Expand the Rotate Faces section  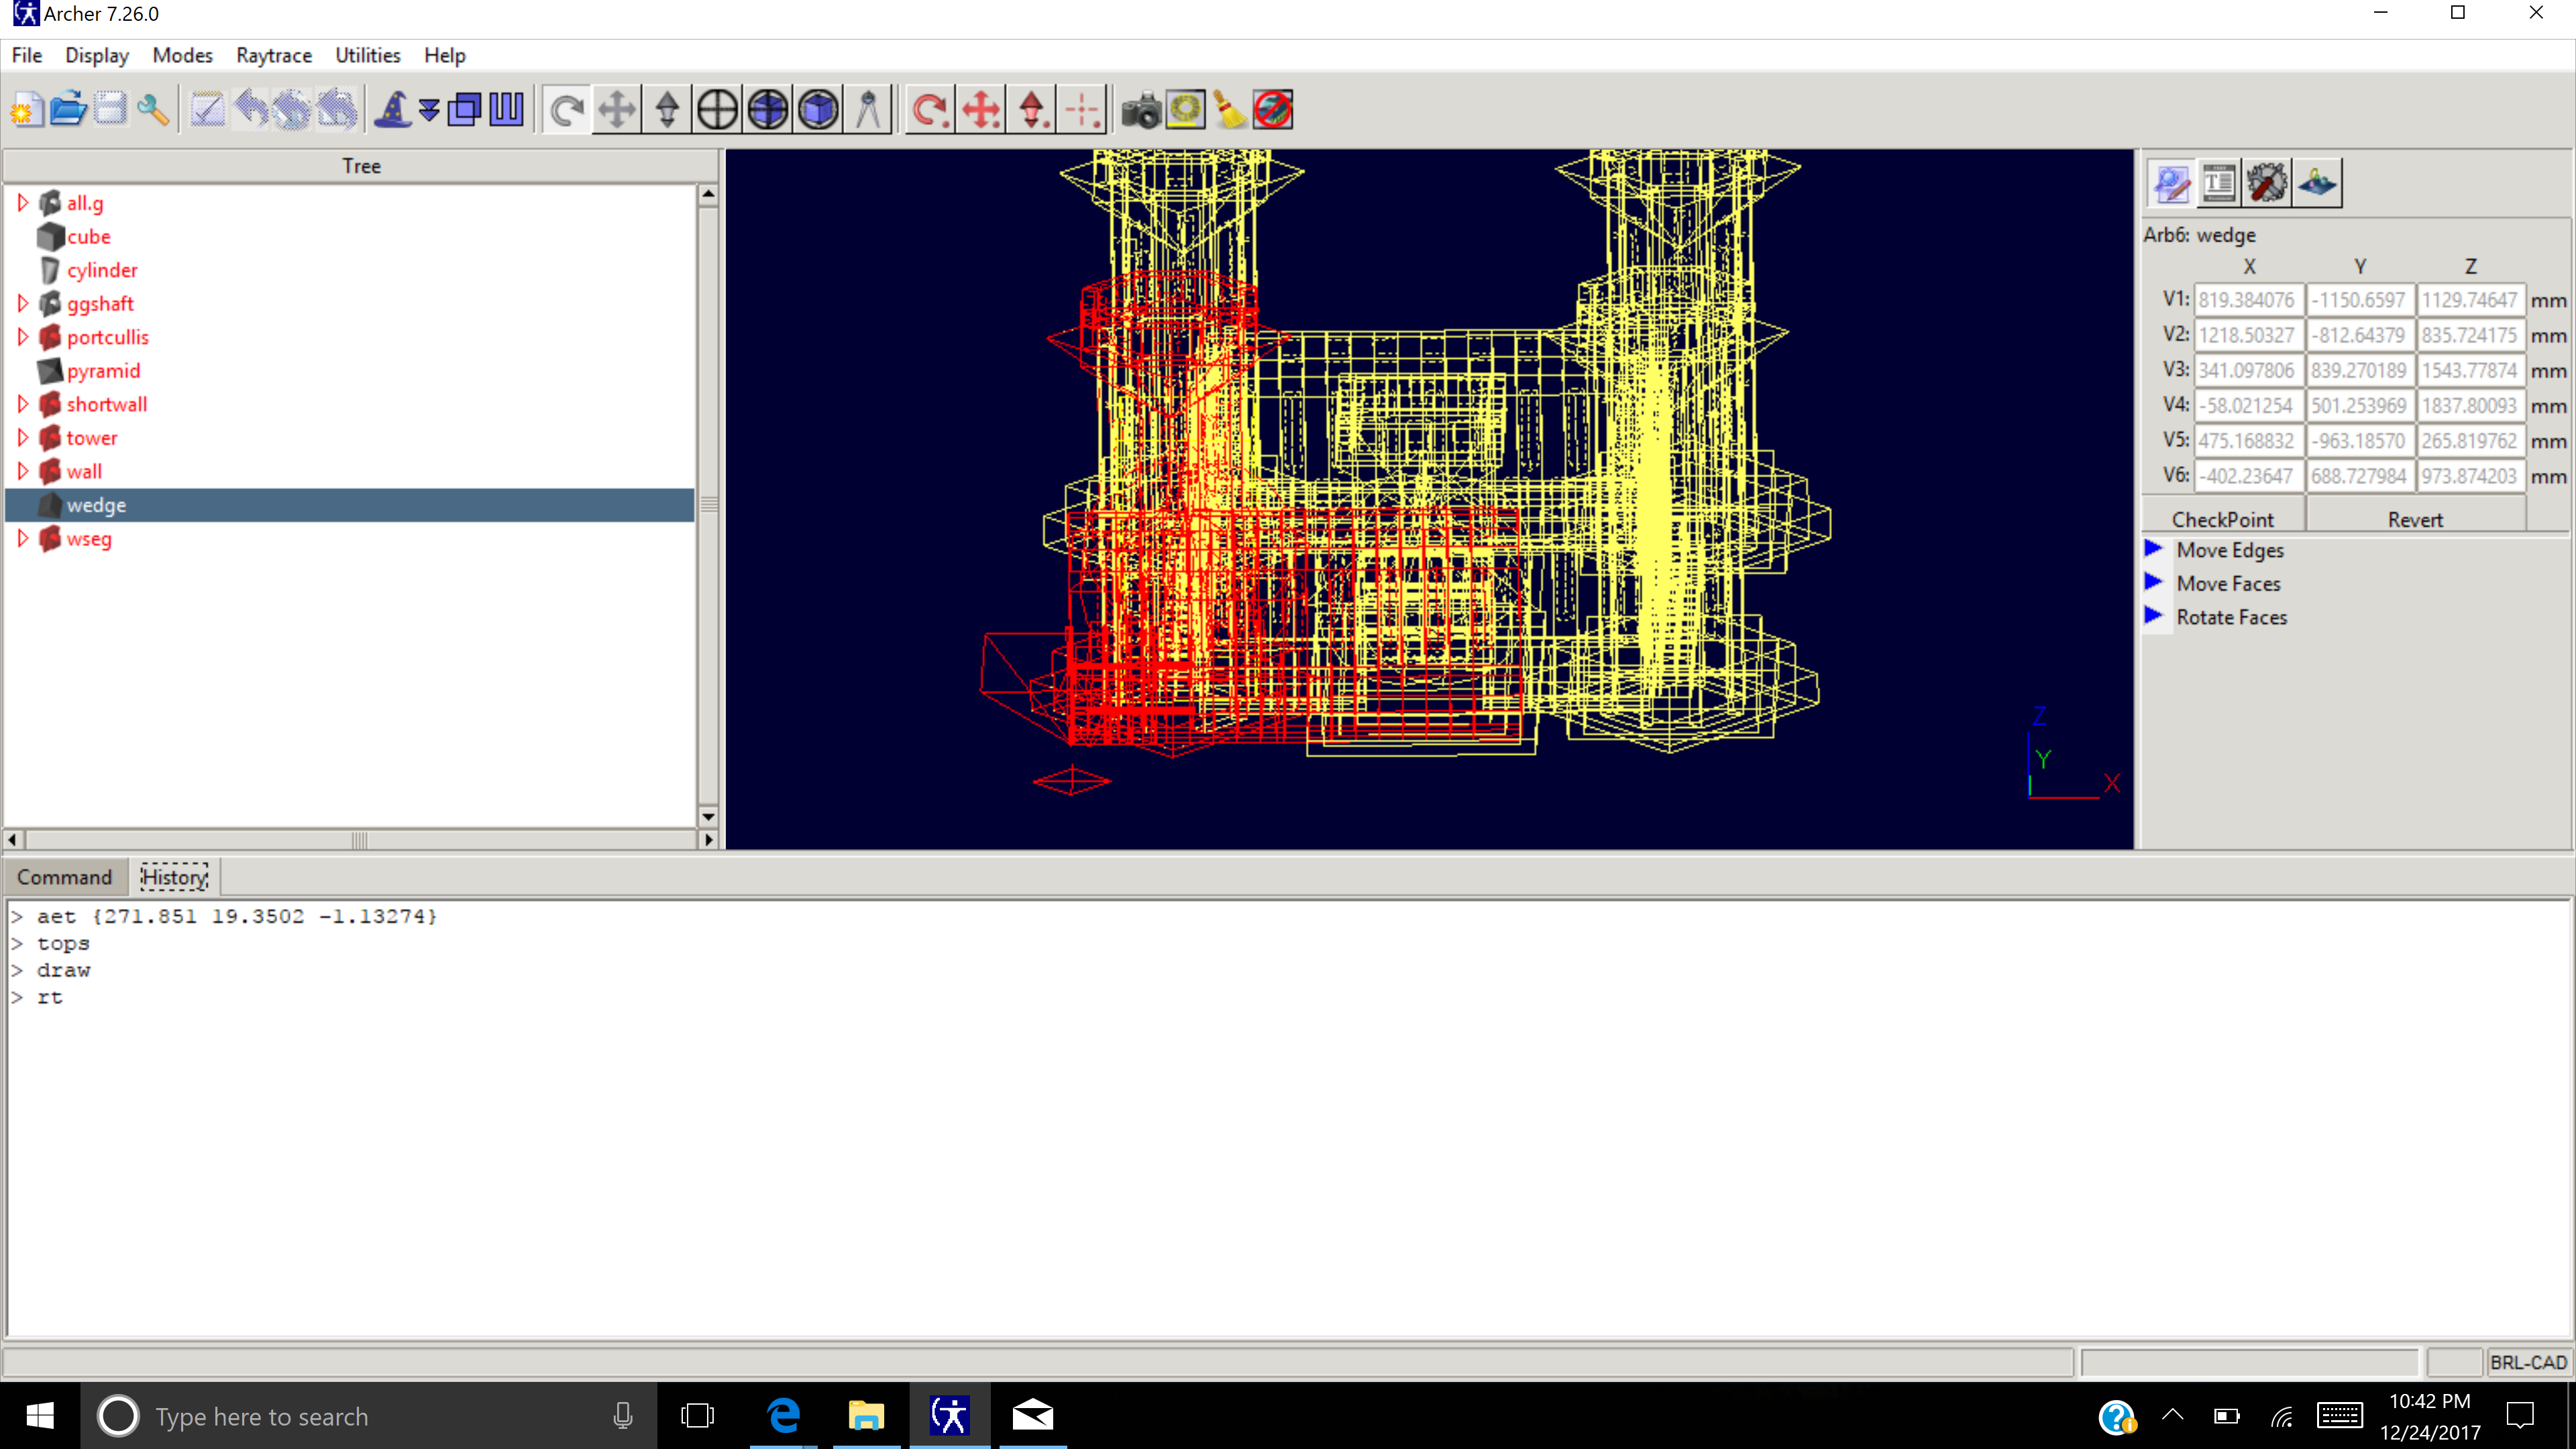[2154, 616]
